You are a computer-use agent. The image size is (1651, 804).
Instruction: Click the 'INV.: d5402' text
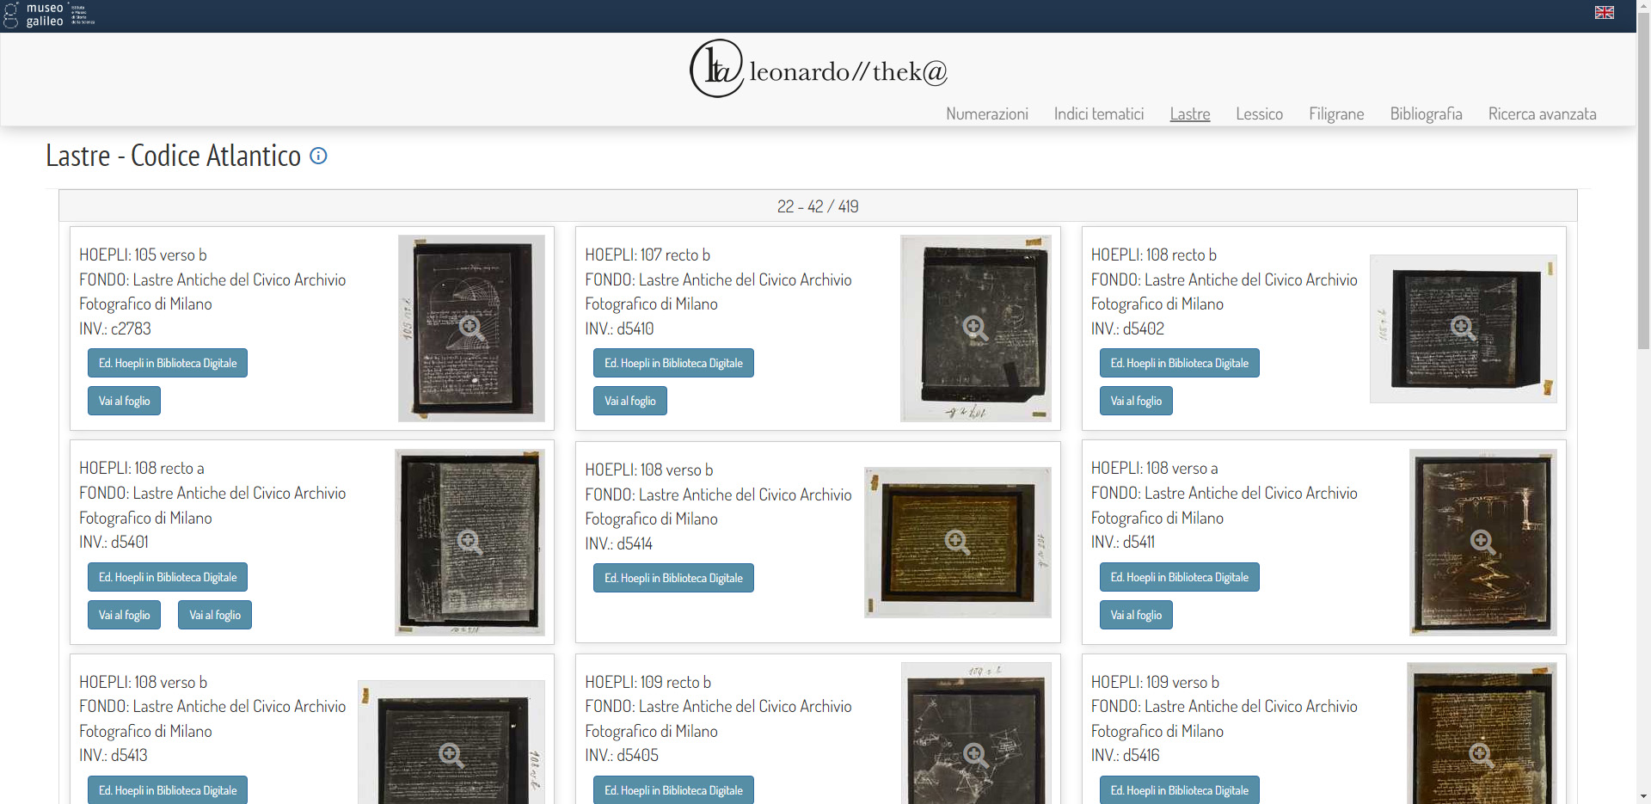click(x=1127, y=328)
